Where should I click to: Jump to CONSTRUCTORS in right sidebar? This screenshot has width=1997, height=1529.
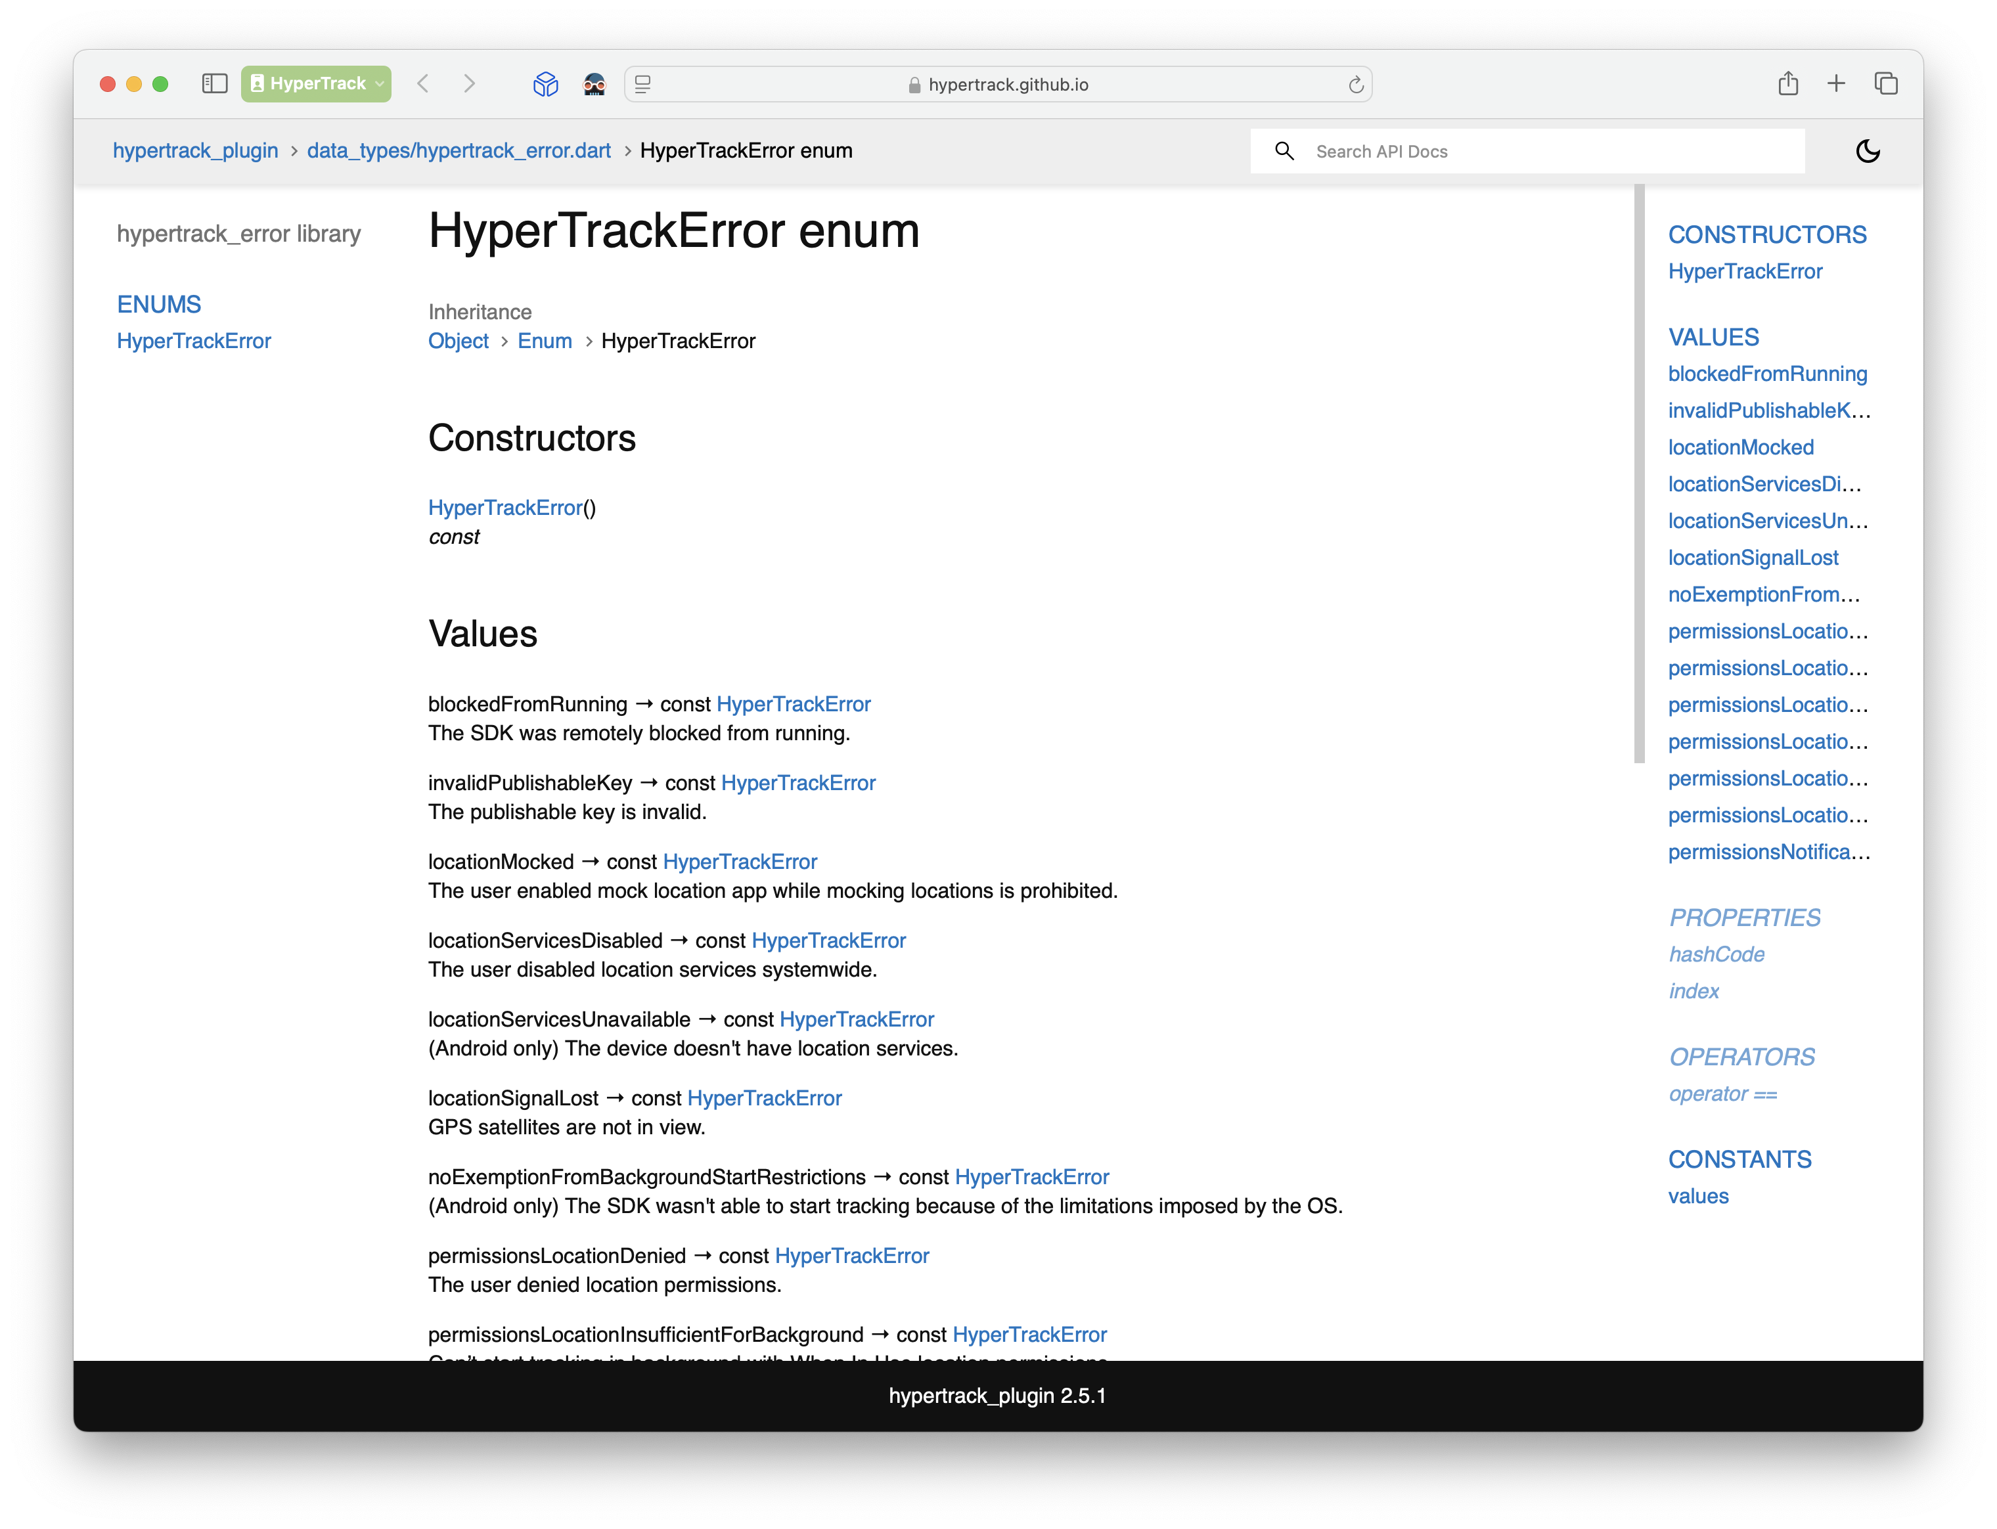[1766, 235]
